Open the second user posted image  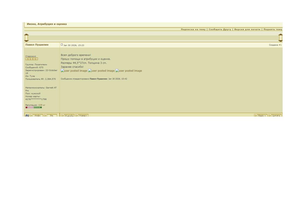click(101, 71)
